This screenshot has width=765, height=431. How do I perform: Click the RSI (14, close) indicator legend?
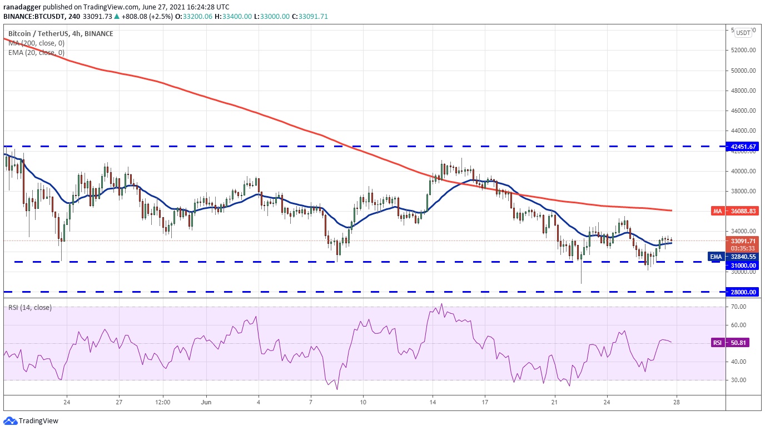click(30, 307)
